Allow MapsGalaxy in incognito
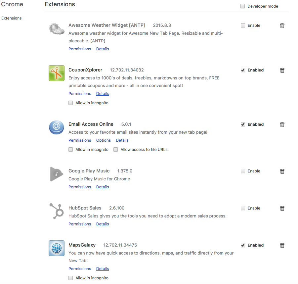Image resolution: width=298 pixels, height=284 pixels. [x=71, y=278]
